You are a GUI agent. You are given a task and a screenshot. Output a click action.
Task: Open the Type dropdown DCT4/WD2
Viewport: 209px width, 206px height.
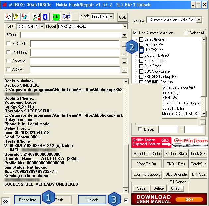[42, 27]
